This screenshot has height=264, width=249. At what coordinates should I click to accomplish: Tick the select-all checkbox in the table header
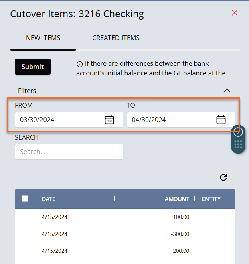tap(25, 199)
